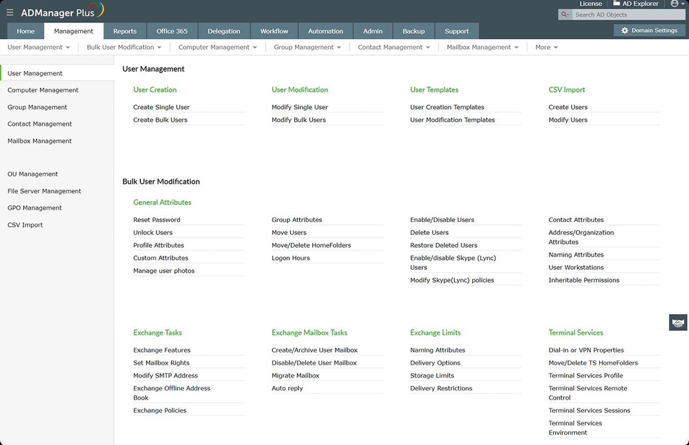The width and height of the screenshot is (689, 445).
Task: Click Create Users under CSV Import
Action: [568, 107]
